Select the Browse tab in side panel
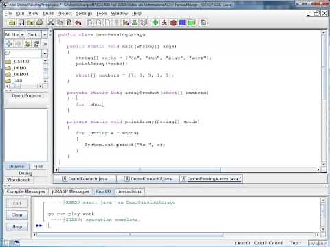 coord(16,167)
